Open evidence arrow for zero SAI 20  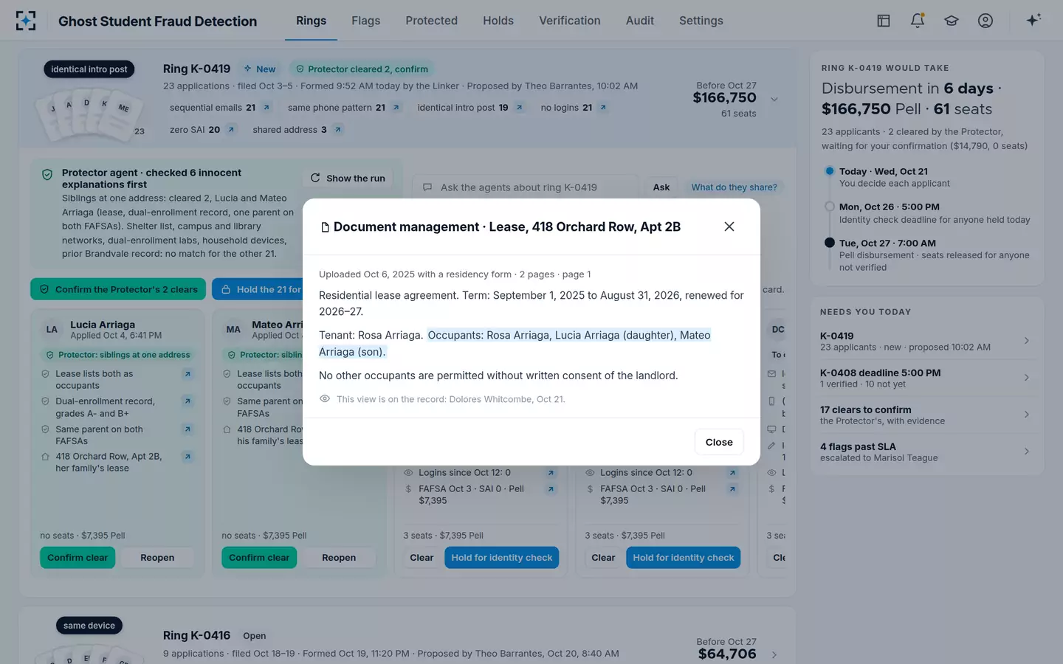tap(231, 130)
